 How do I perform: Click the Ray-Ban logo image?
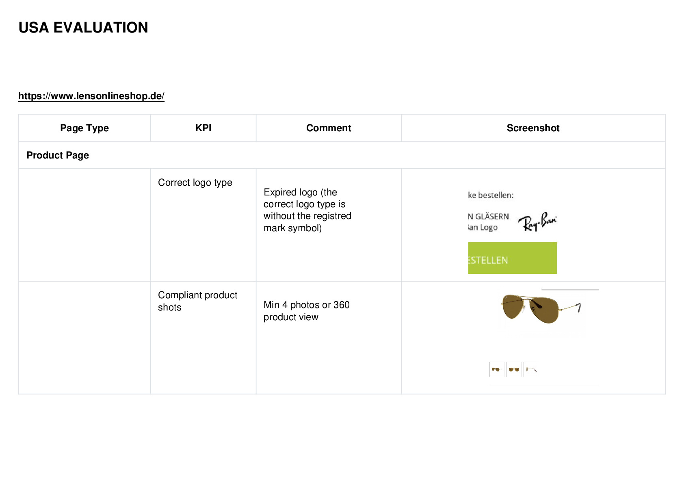tap(537, 221)
